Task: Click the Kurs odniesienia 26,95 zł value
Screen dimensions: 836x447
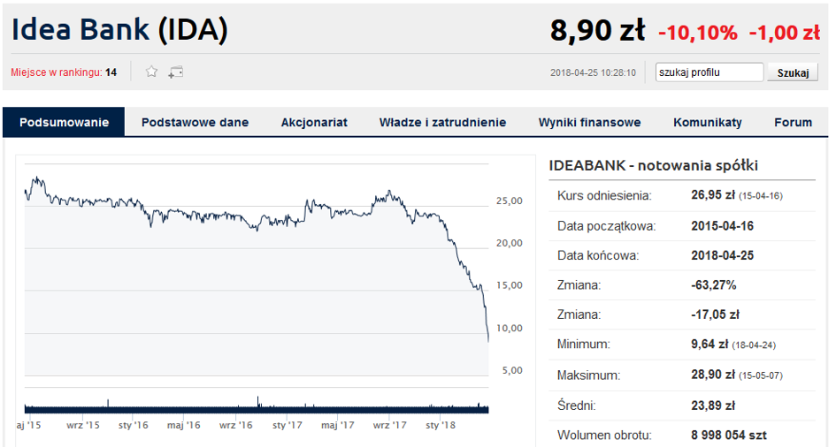Action: click(713, 194)
